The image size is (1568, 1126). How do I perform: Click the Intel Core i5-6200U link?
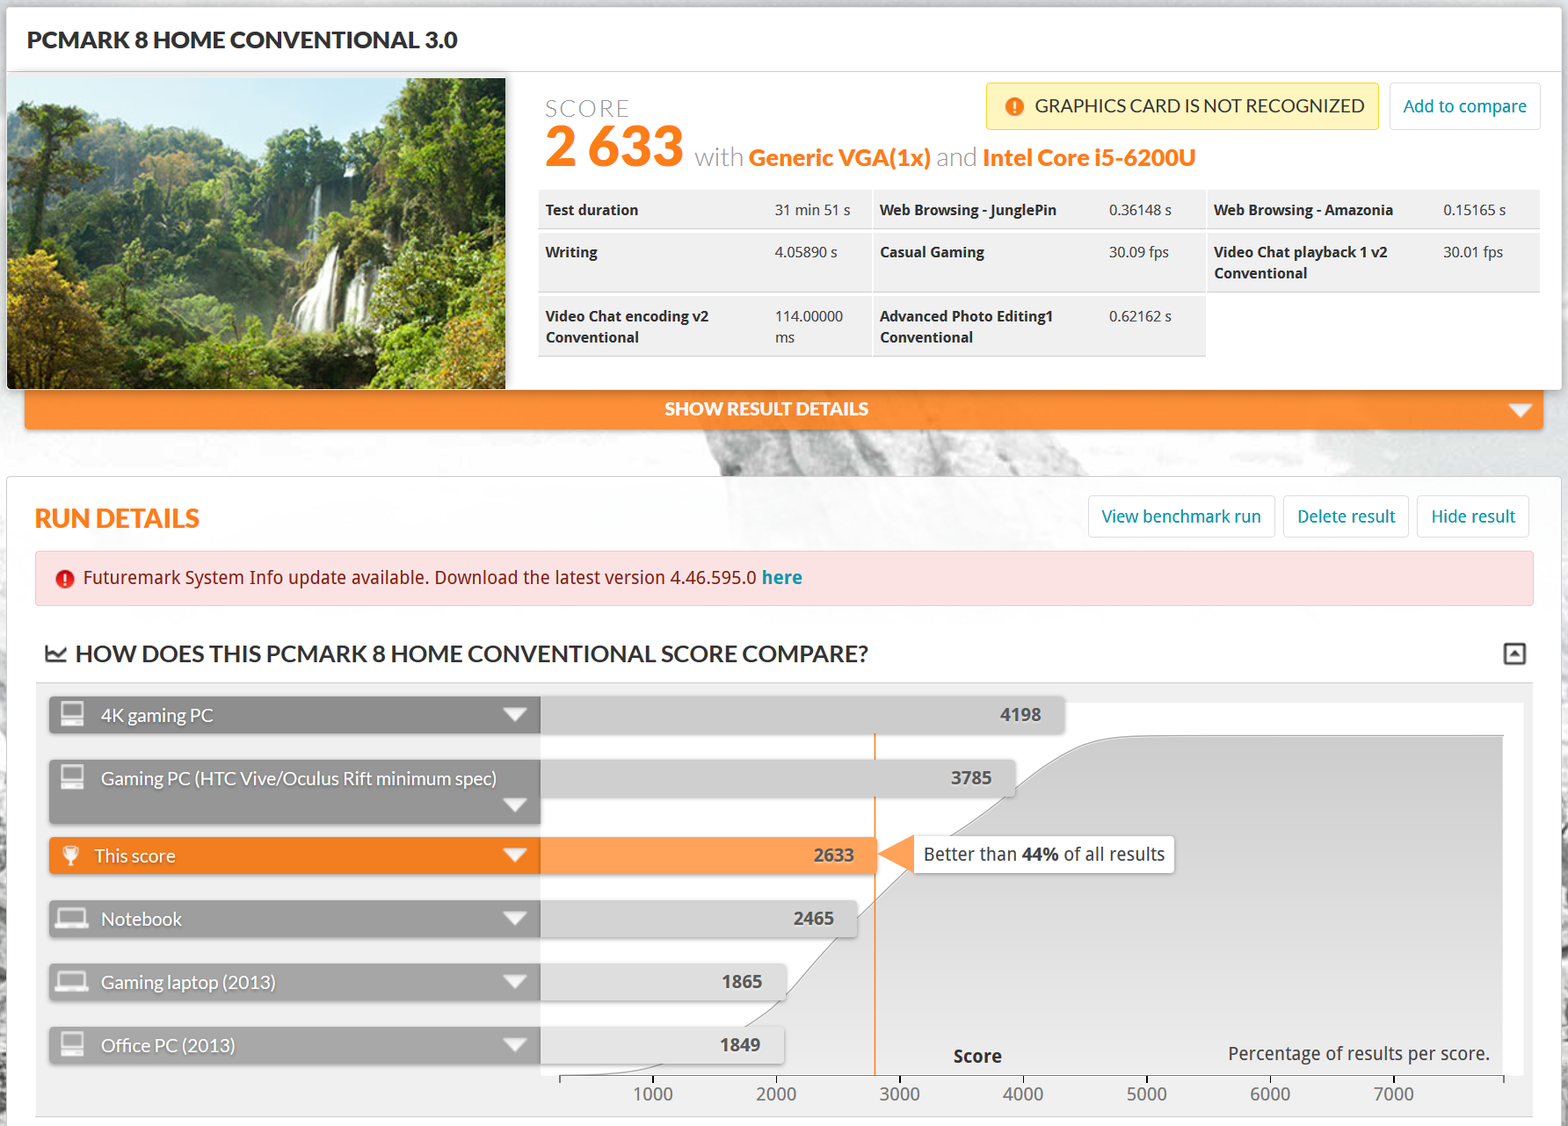(1088, 158)
